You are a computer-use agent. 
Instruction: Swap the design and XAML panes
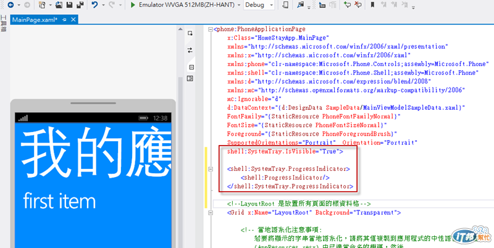[x=190, y=50]
